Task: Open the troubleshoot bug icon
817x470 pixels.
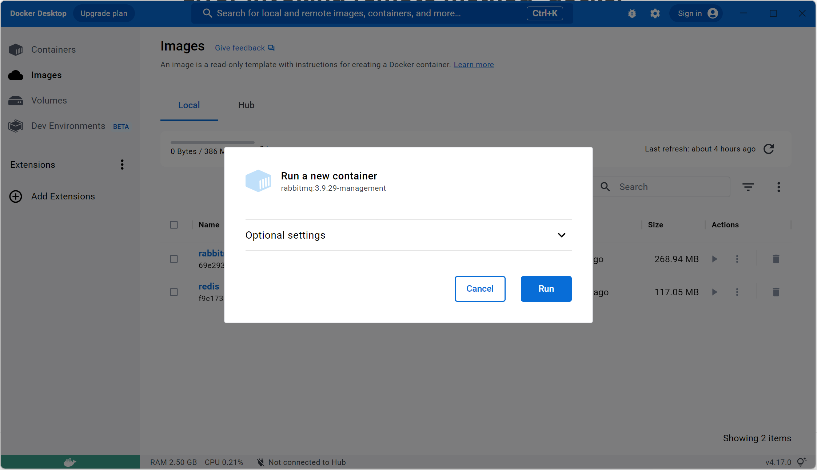Action: tap(632, 13)
